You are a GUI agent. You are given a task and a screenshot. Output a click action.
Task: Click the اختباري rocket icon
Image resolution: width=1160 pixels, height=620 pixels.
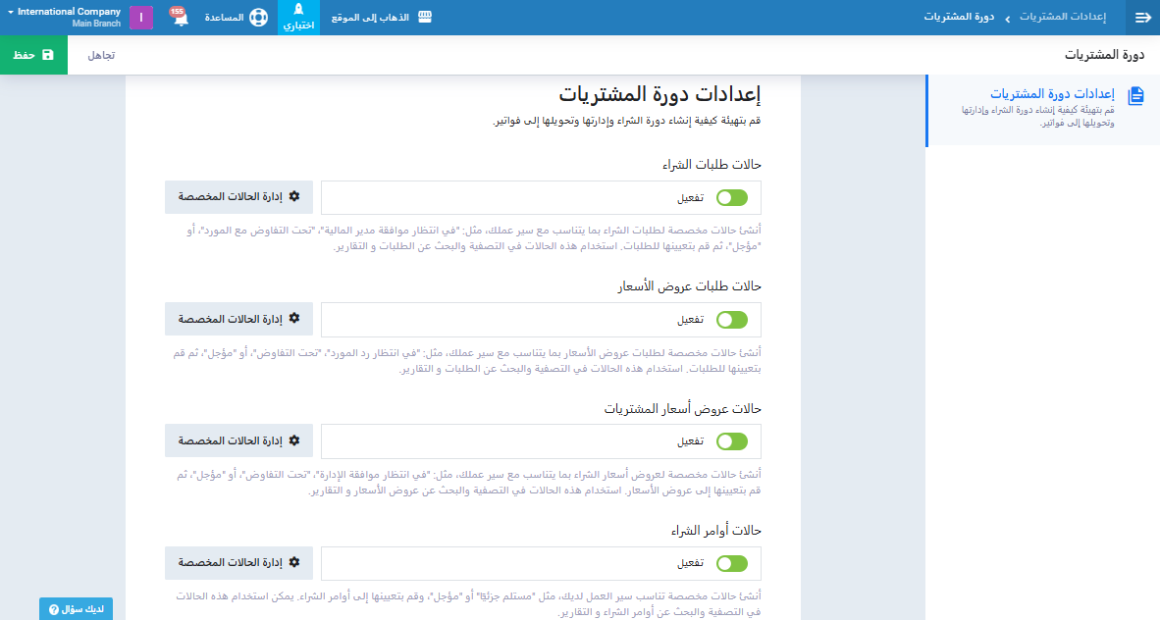299,10
